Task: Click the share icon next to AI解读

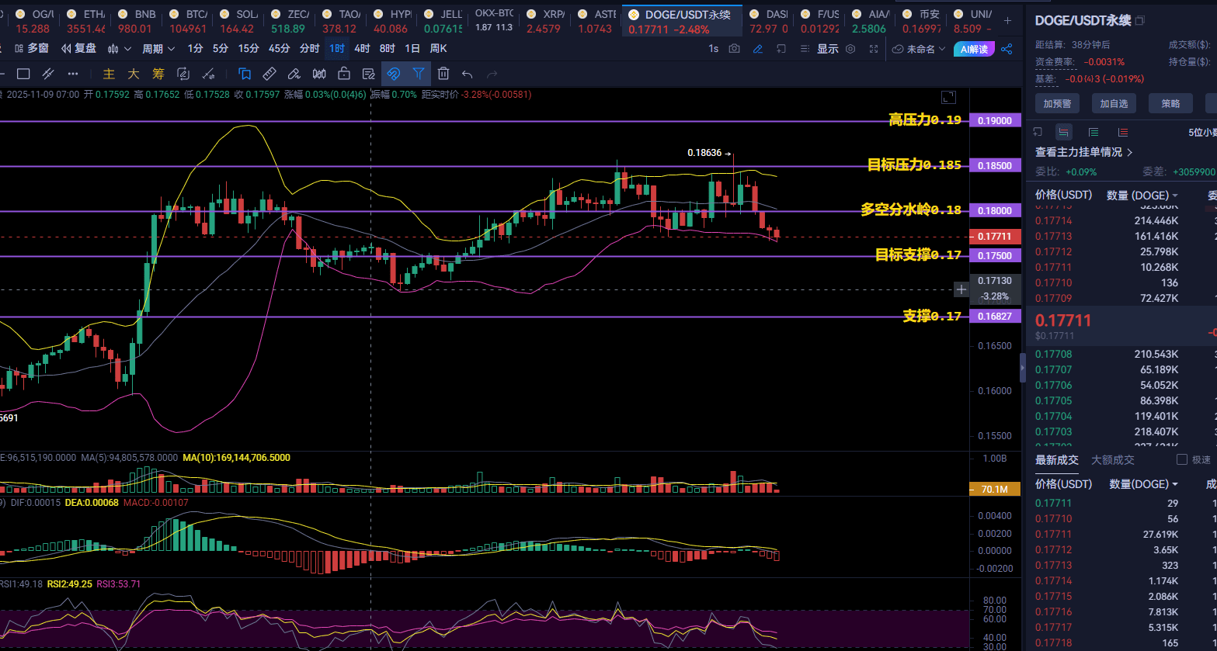Action: [x=1007, y=49]
